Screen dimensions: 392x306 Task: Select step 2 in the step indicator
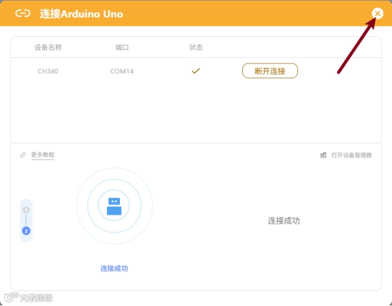27,231
